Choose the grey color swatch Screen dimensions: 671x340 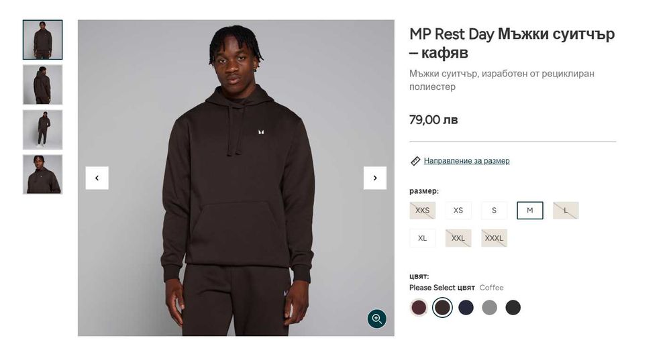489,307
